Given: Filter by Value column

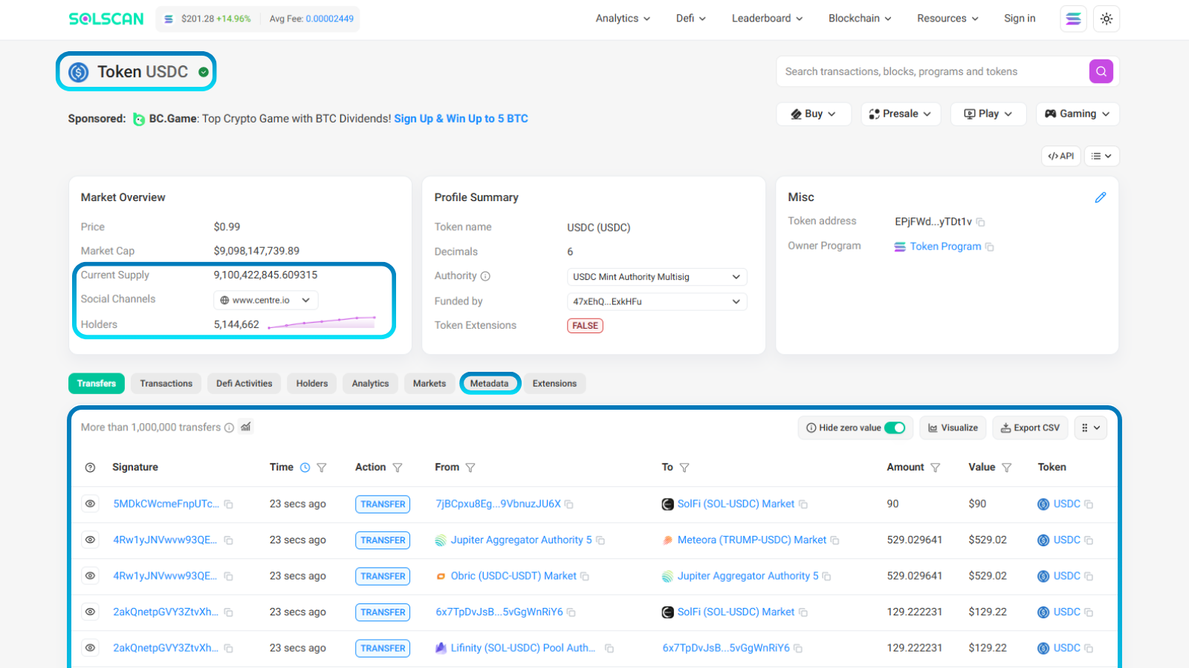Looking at the screenshot, I should 1007,468.
